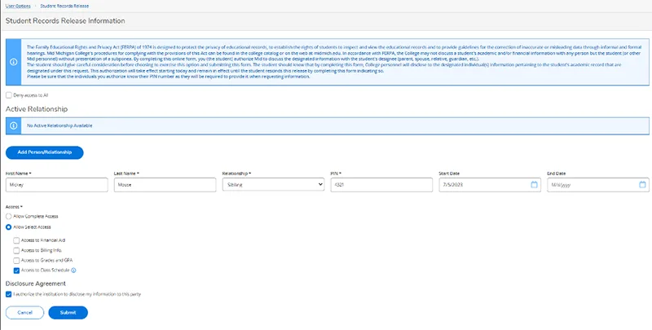
Task: Select Allow Select Access radio option
Action: [x=9, y=227]
